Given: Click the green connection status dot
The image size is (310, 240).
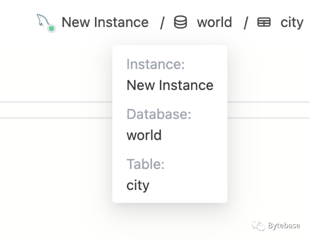Looking at the screenshot, I should tap(51, 28).
